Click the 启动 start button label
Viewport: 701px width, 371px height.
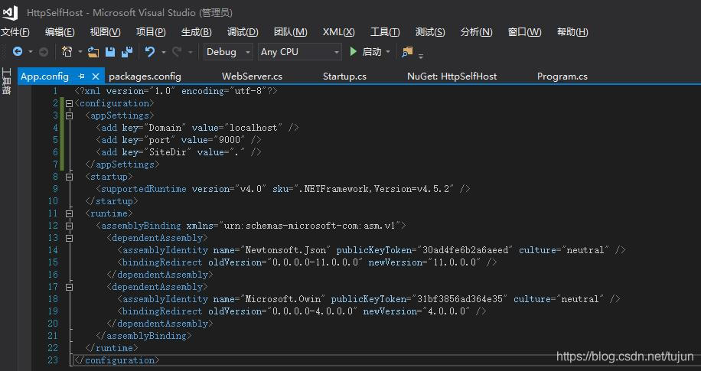[371, 52]
